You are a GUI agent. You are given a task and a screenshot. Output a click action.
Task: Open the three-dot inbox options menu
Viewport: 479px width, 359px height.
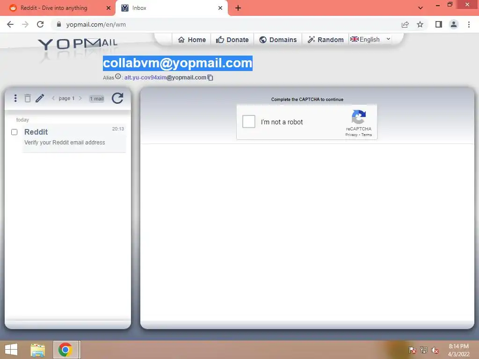[15, 98]
